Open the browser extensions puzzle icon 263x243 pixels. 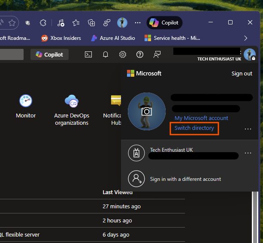pyautogui.click(x=43, y=23)
